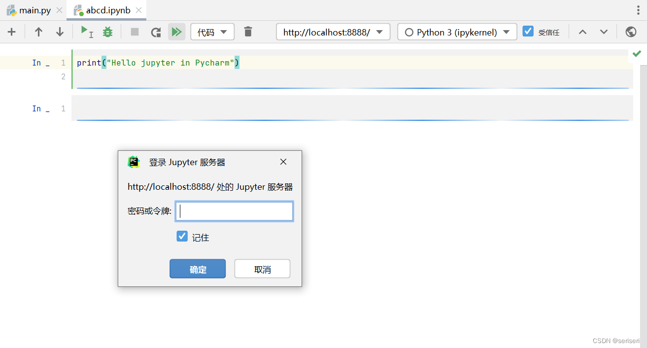Toggle the 记住 remember checkbox
This screenshot has width=647, height=348.
182,237
